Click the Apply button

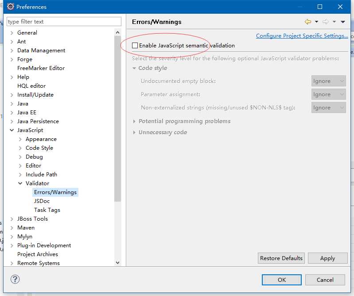327,258
